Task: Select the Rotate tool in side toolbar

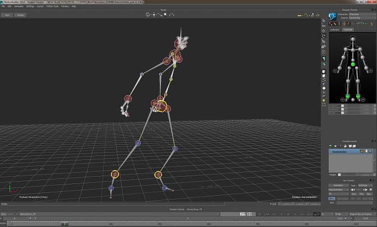Action: [324, 36]
